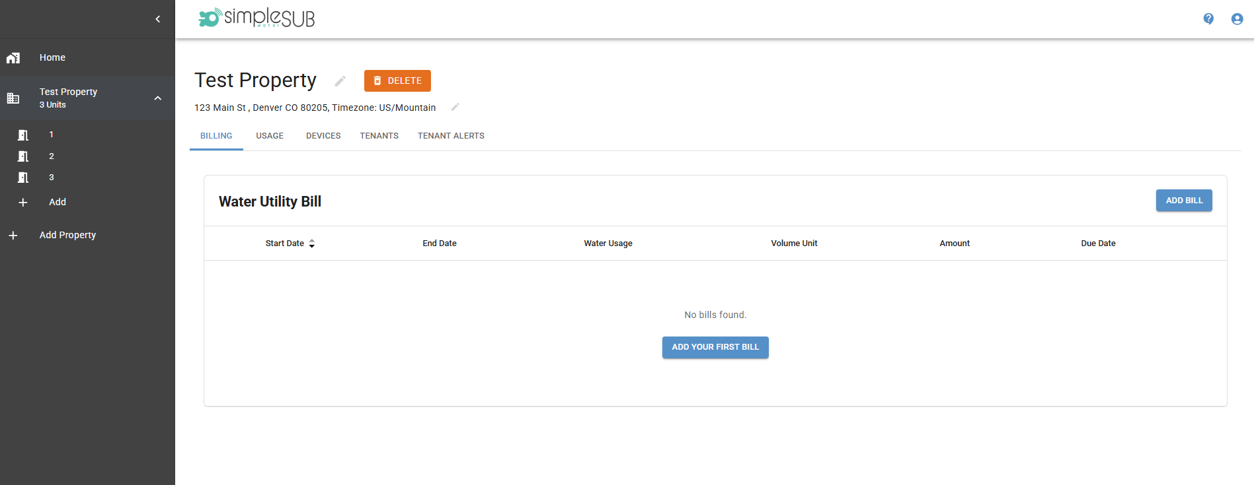Click the plus icon next to Add Property

click(x=13, y=236)
